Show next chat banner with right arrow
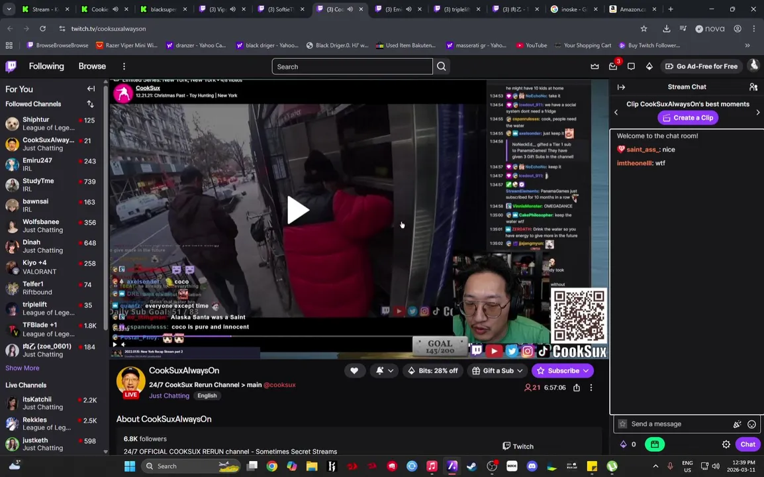This screenshot has height=477, width=764. (x=757, y=112)
